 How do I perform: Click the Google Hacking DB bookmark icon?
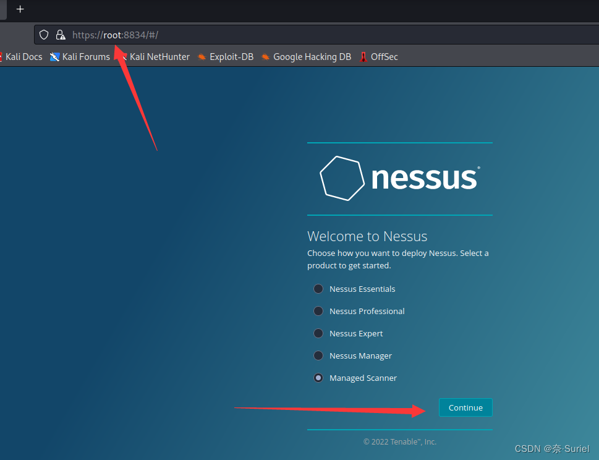click(x=265, y=57)
